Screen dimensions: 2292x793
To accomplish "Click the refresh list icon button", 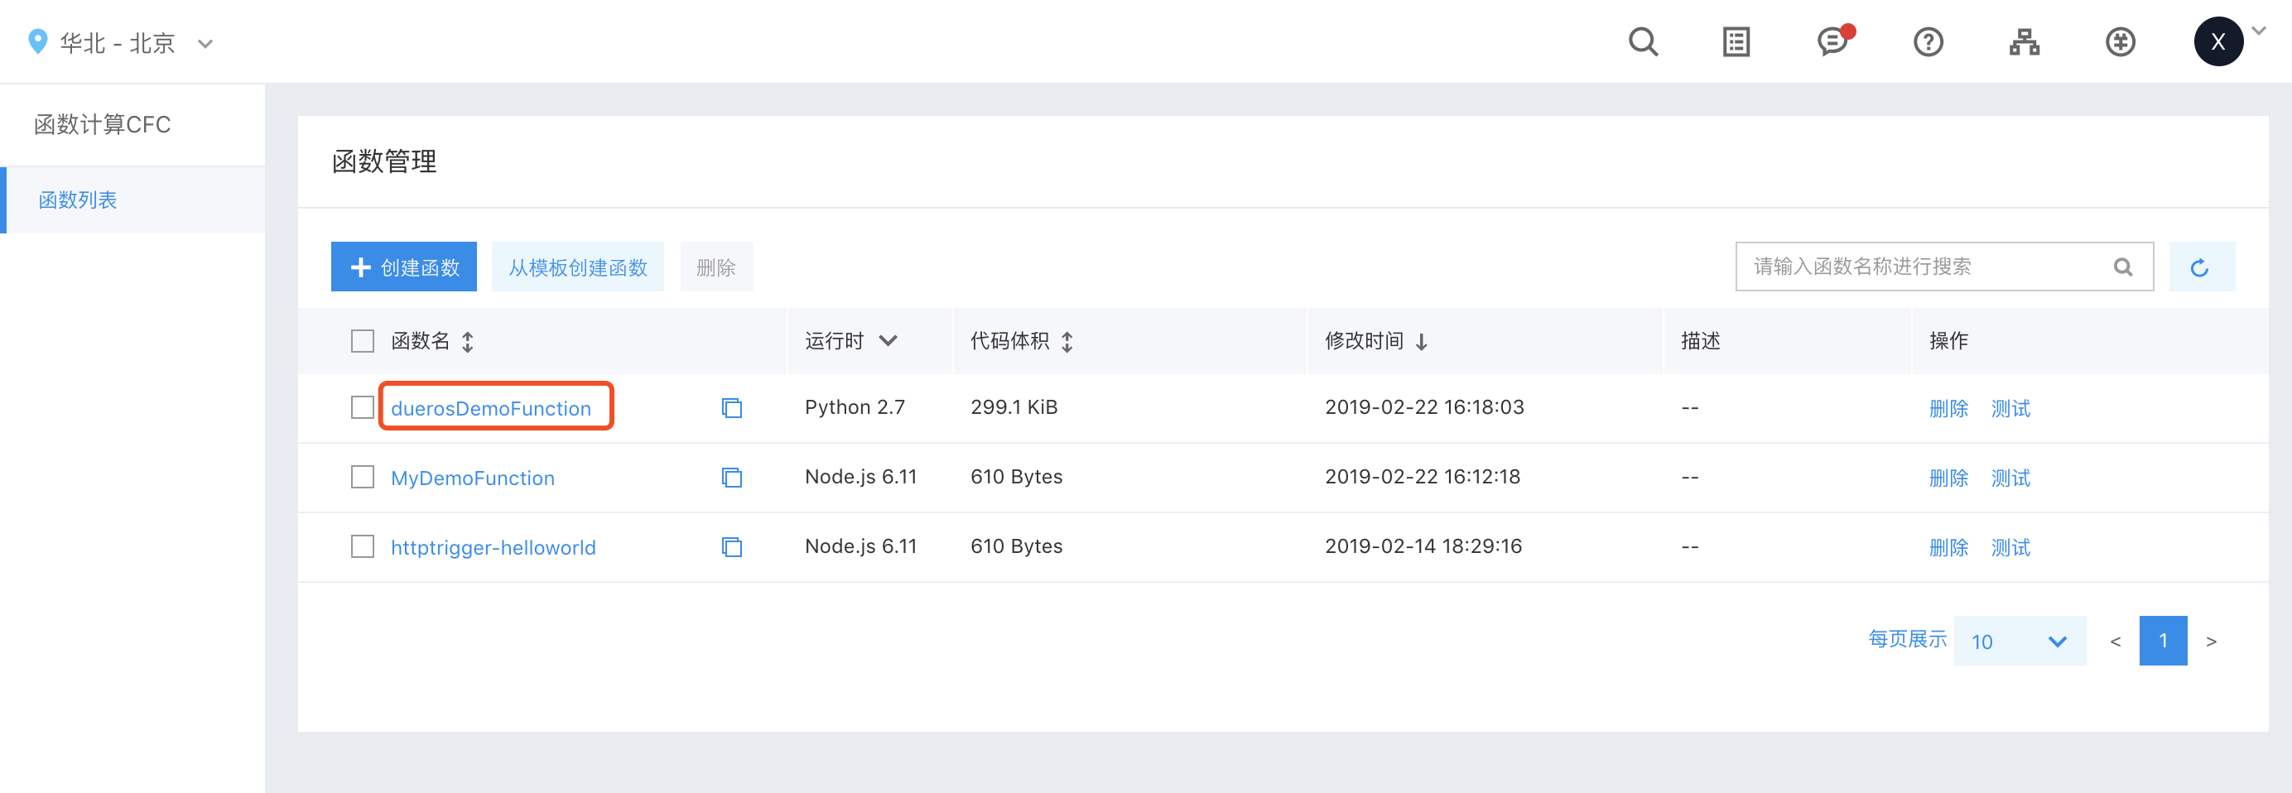I will [2200, 267].
